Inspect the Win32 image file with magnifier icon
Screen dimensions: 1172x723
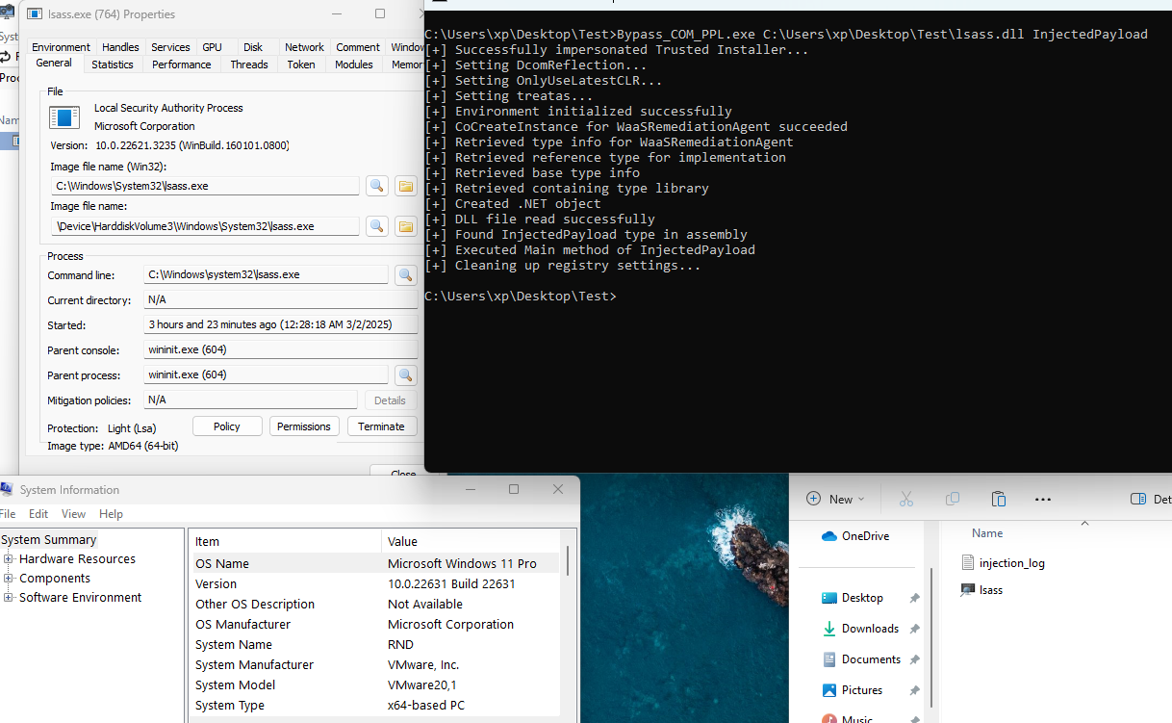click(377, 186)
